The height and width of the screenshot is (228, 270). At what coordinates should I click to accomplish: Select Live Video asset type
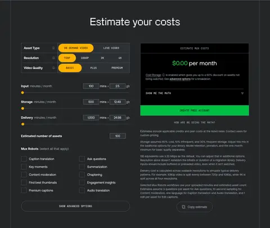pyautogui.click(x=111, y=48)
